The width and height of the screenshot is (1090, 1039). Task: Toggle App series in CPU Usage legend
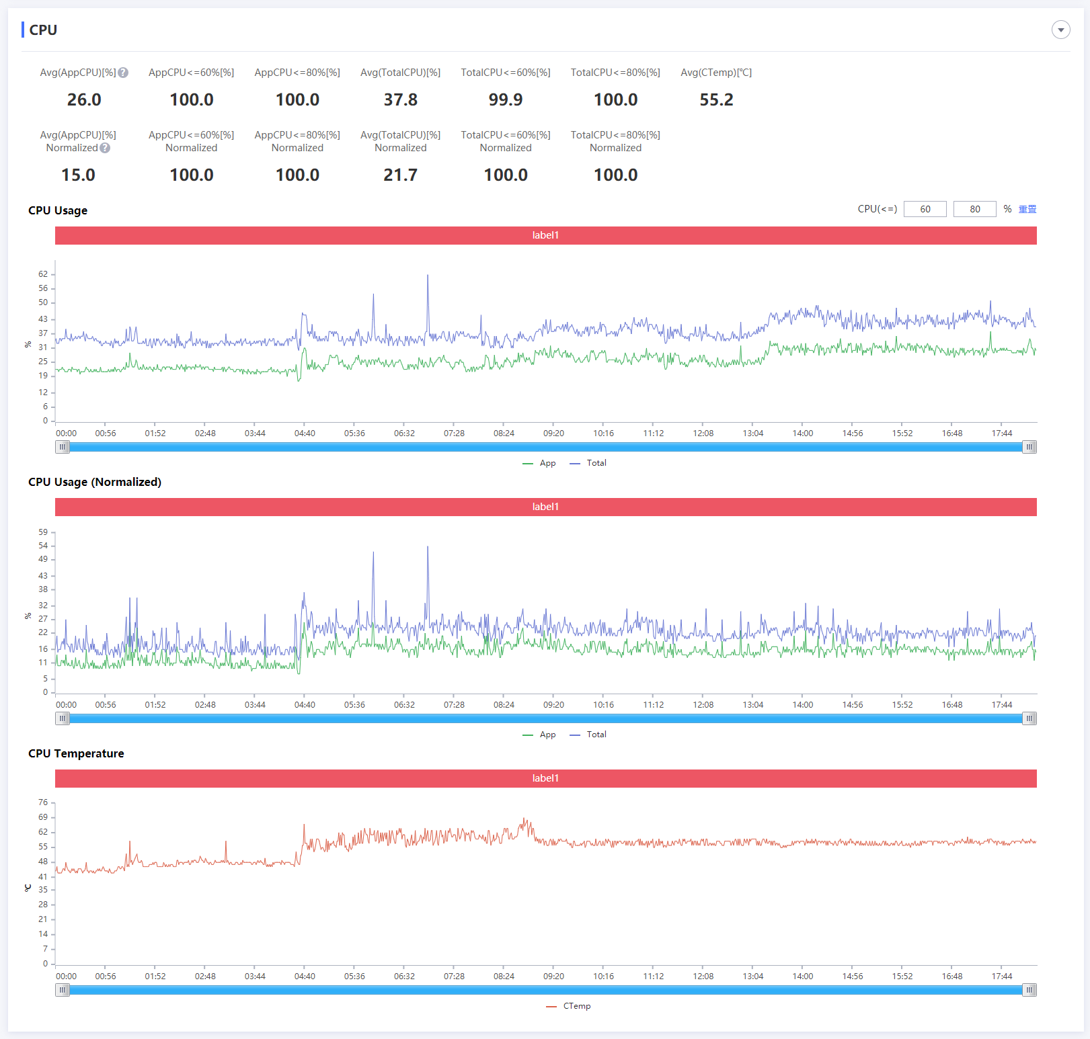point(540,463)
